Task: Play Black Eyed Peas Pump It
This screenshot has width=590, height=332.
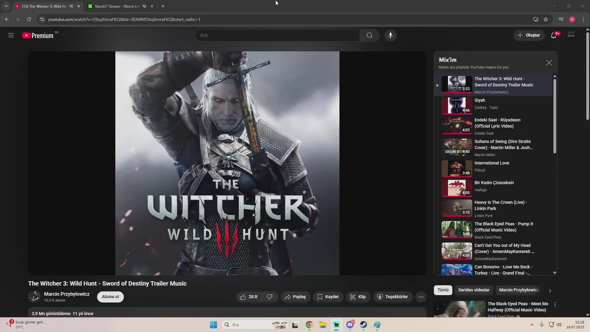Action: [493, 230]
